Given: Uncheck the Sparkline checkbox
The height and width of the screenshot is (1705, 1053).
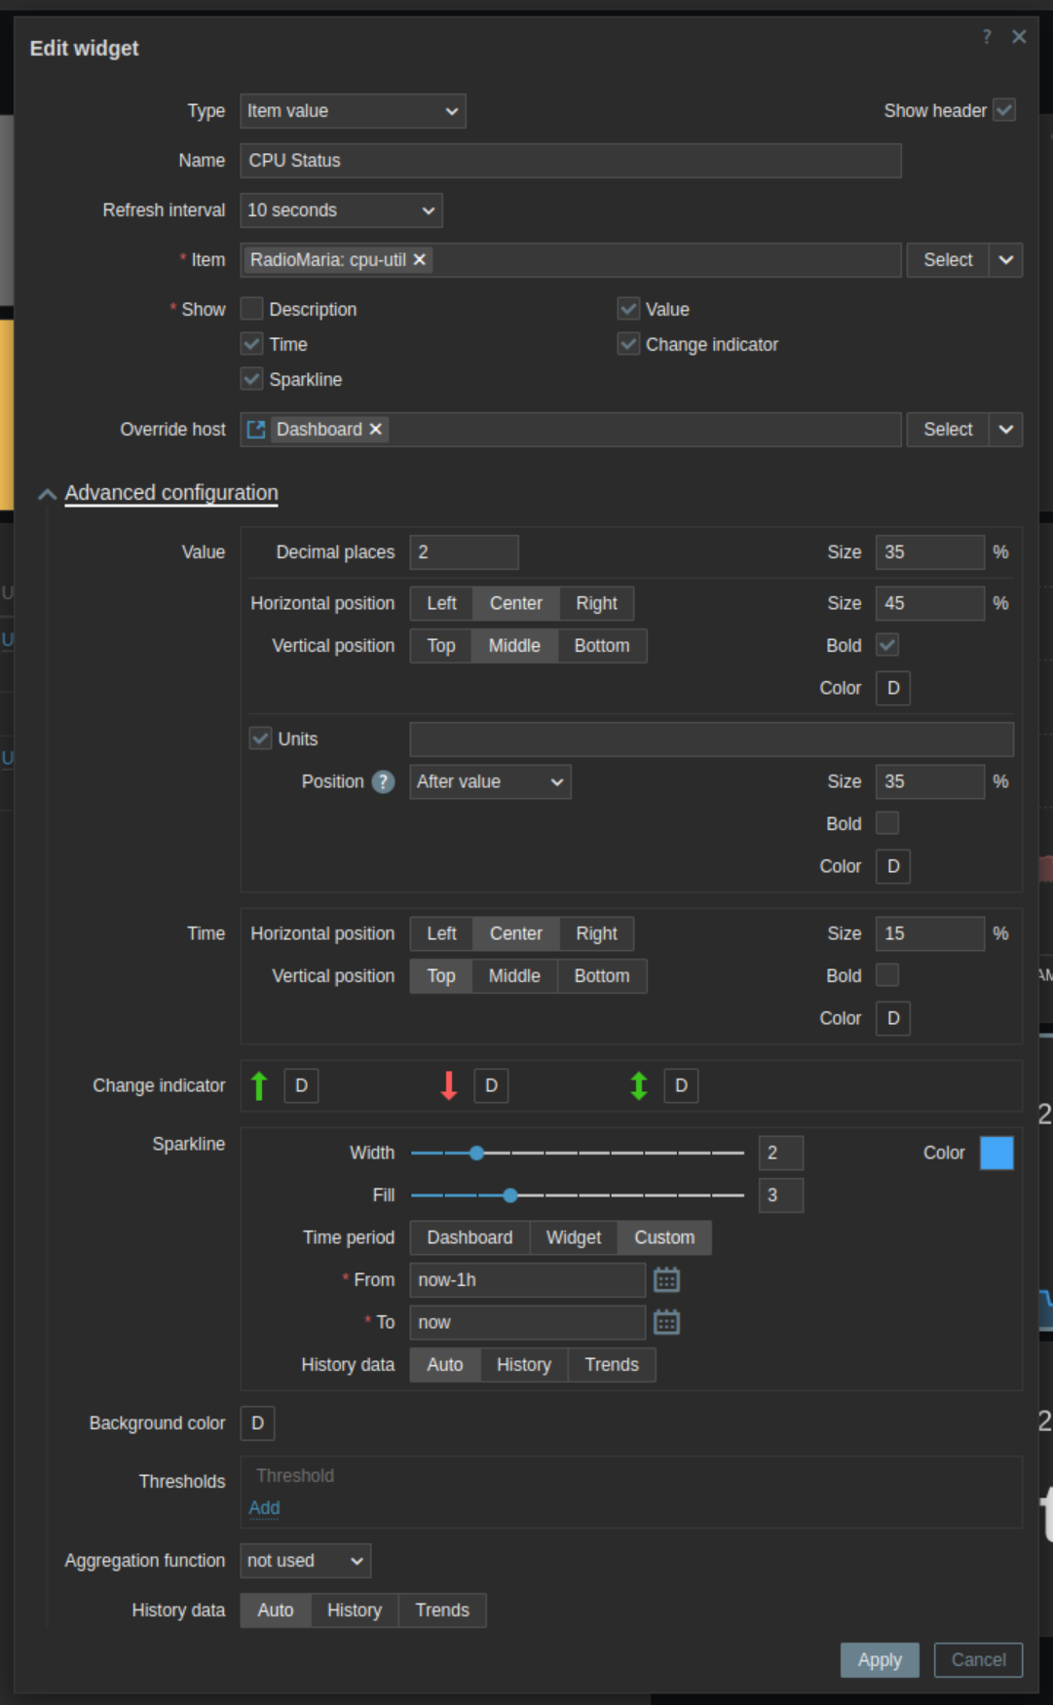Looking at the screenshot, I should 252,379.
